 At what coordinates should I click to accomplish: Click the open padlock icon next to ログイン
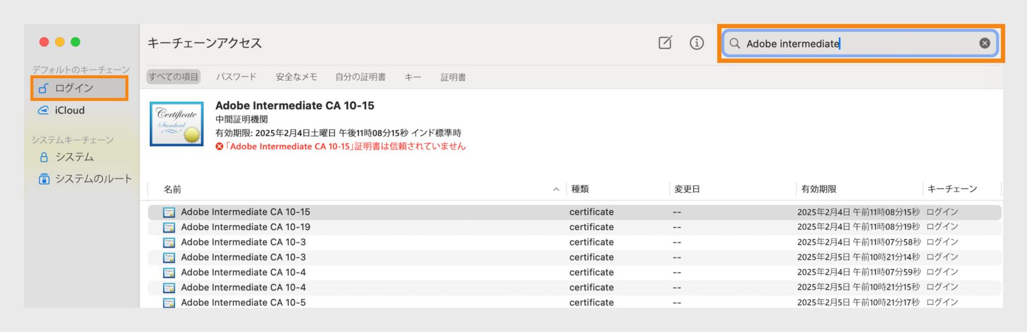[x=43, y=88]
